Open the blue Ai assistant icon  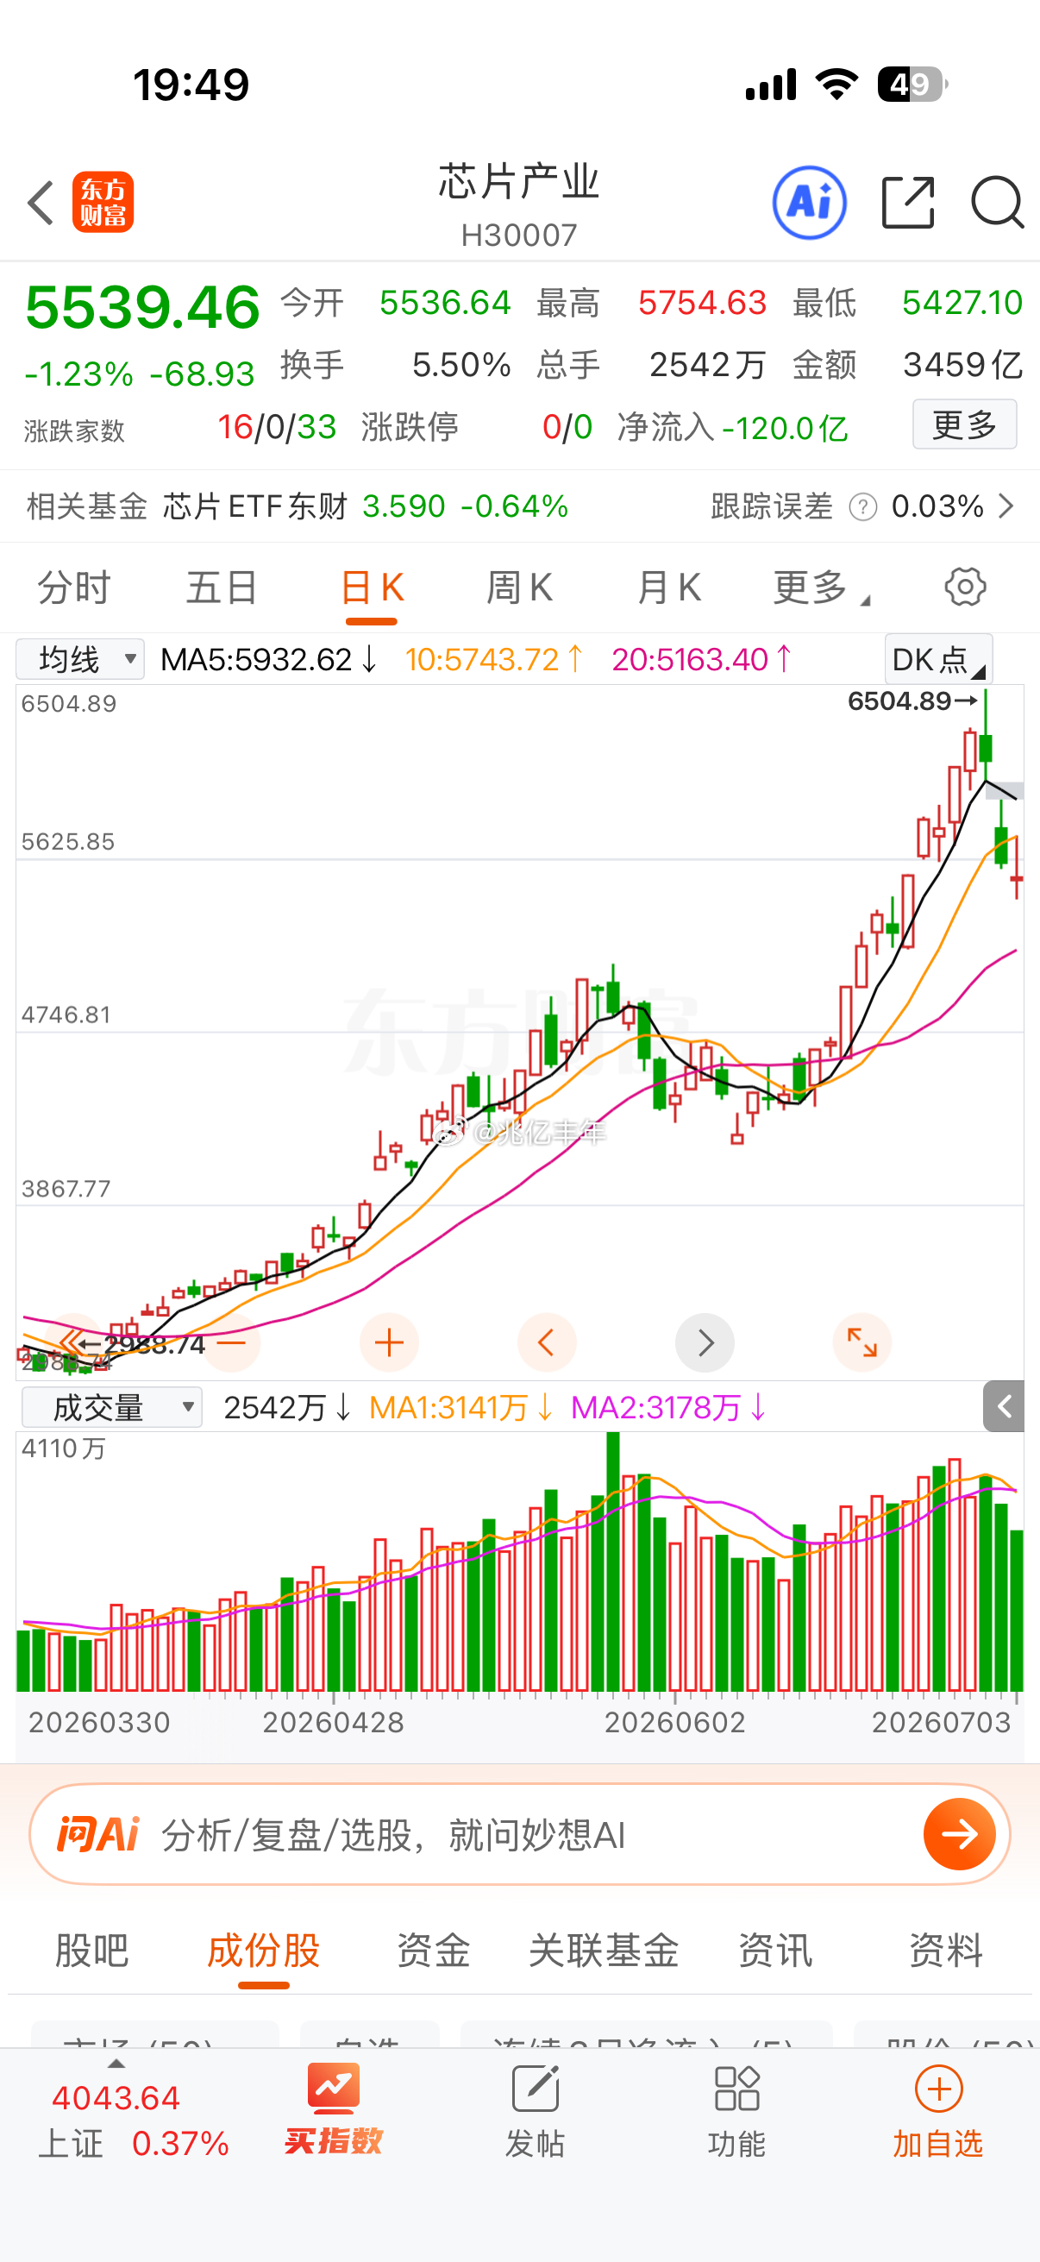[809, 203]
